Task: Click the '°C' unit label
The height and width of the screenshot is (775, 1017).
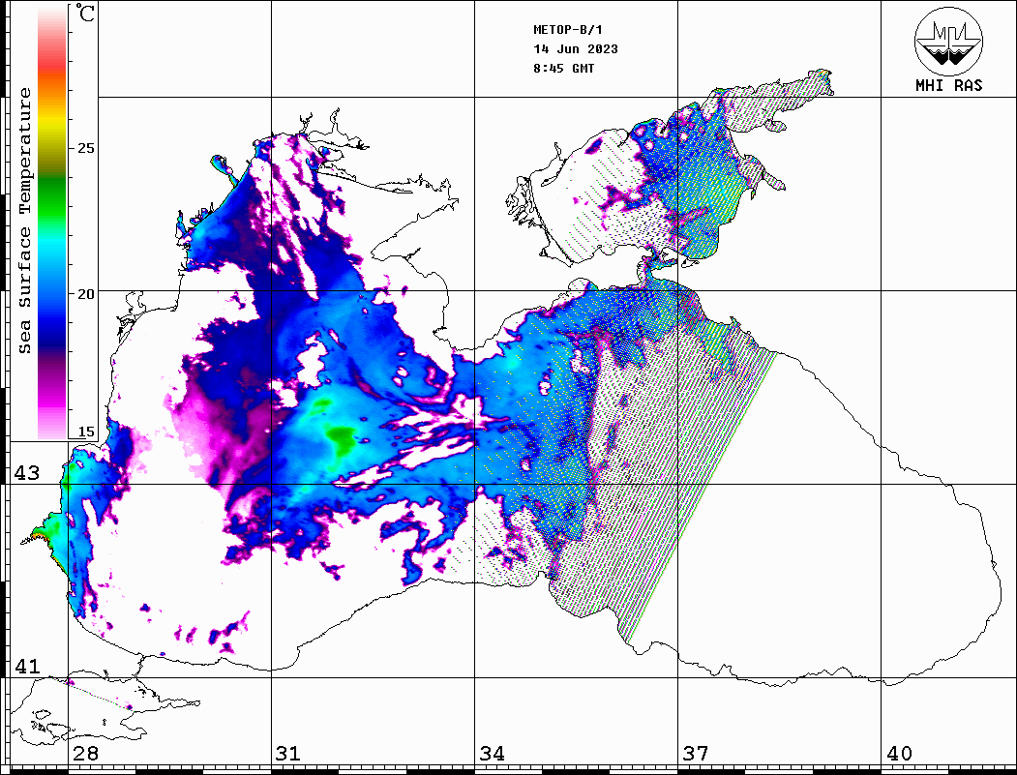Action: pyautogui.click(x=85, y=13)
